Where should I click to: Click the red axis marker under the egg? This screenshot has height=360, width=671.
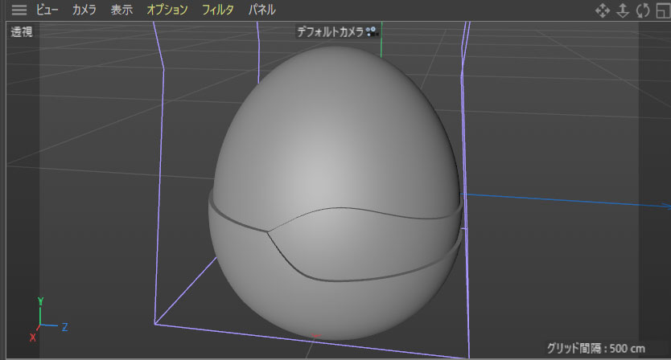coord(316,336)
